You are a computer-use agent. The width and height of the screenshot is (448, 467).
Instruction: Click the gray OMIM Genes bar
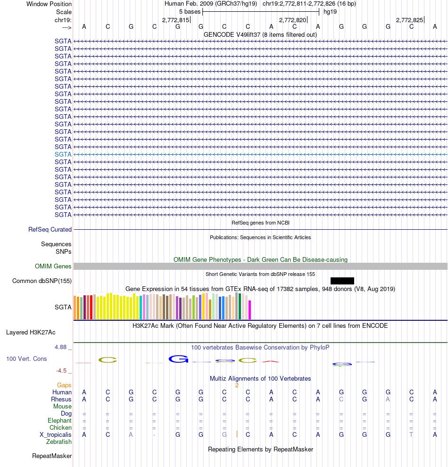point(260,266)
